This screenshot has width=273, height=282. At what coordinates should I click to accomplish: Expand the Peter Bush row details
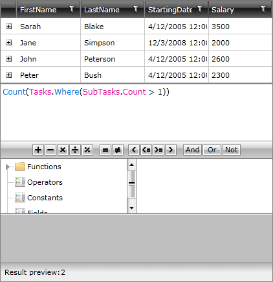[8, 75]
